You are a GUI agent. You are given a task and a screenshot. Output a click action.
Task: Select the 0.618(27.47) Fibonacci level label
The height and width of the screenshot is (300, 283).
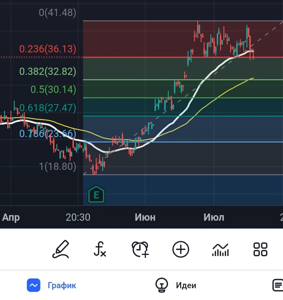48,108
